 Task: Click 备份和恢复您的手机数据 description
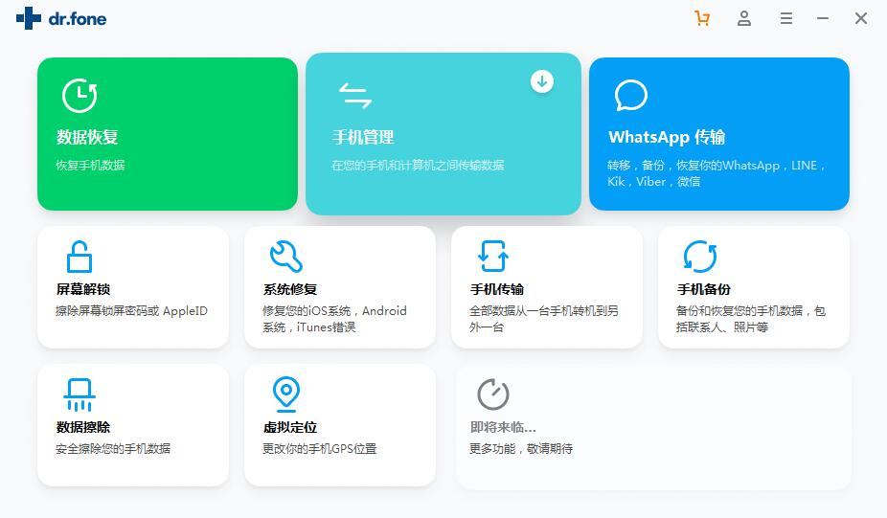click(751, 319)
